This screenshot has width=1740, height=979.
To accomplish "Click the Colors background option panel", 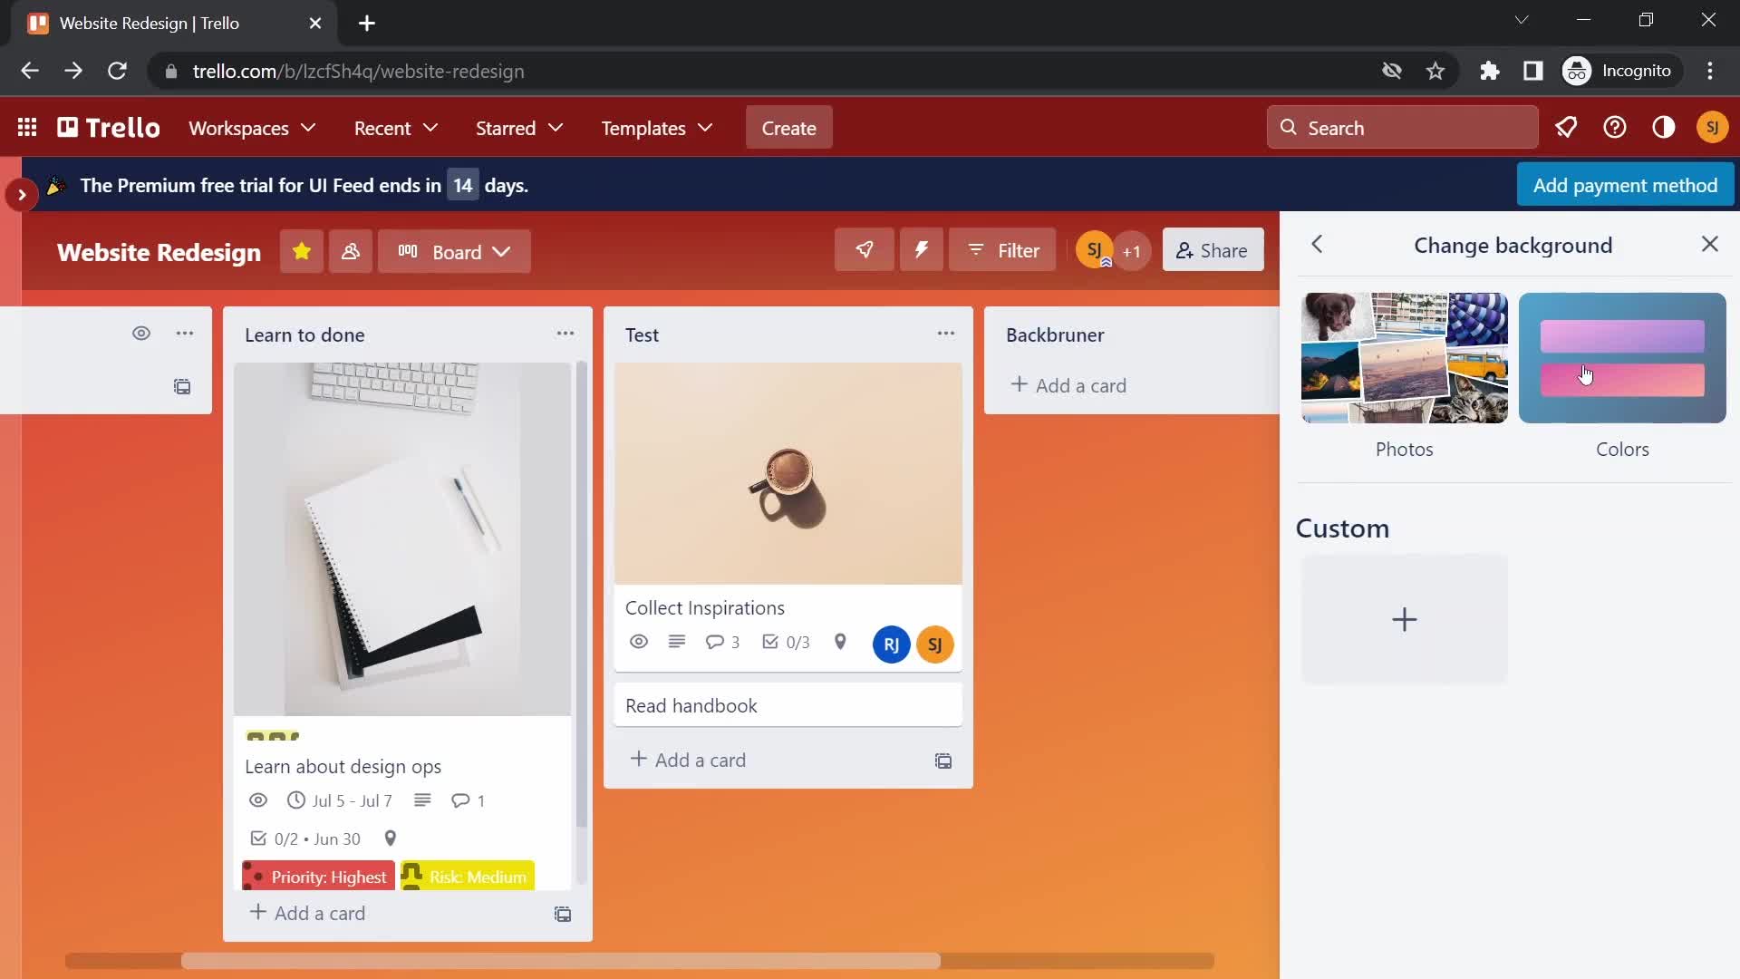I will (1621, 357).
